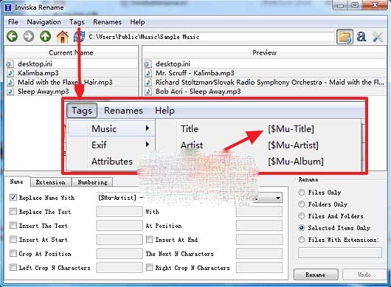391x287 pixels.
Task: Click the Insert The Text input field
Action: 120,226
